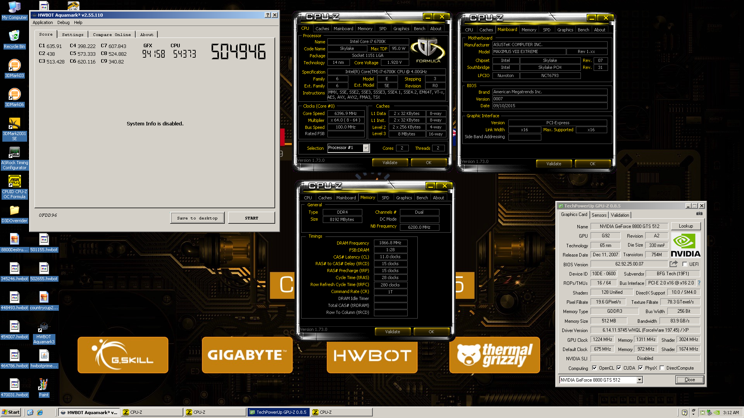Switch to the About tab in Aquamark
Screen dimensions: 744x418
pos(147,34)
